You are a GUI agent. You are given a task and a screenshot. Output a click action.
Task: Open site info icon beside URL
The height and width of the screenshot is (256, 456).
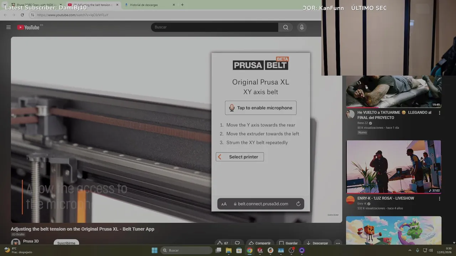click(32, 15)
